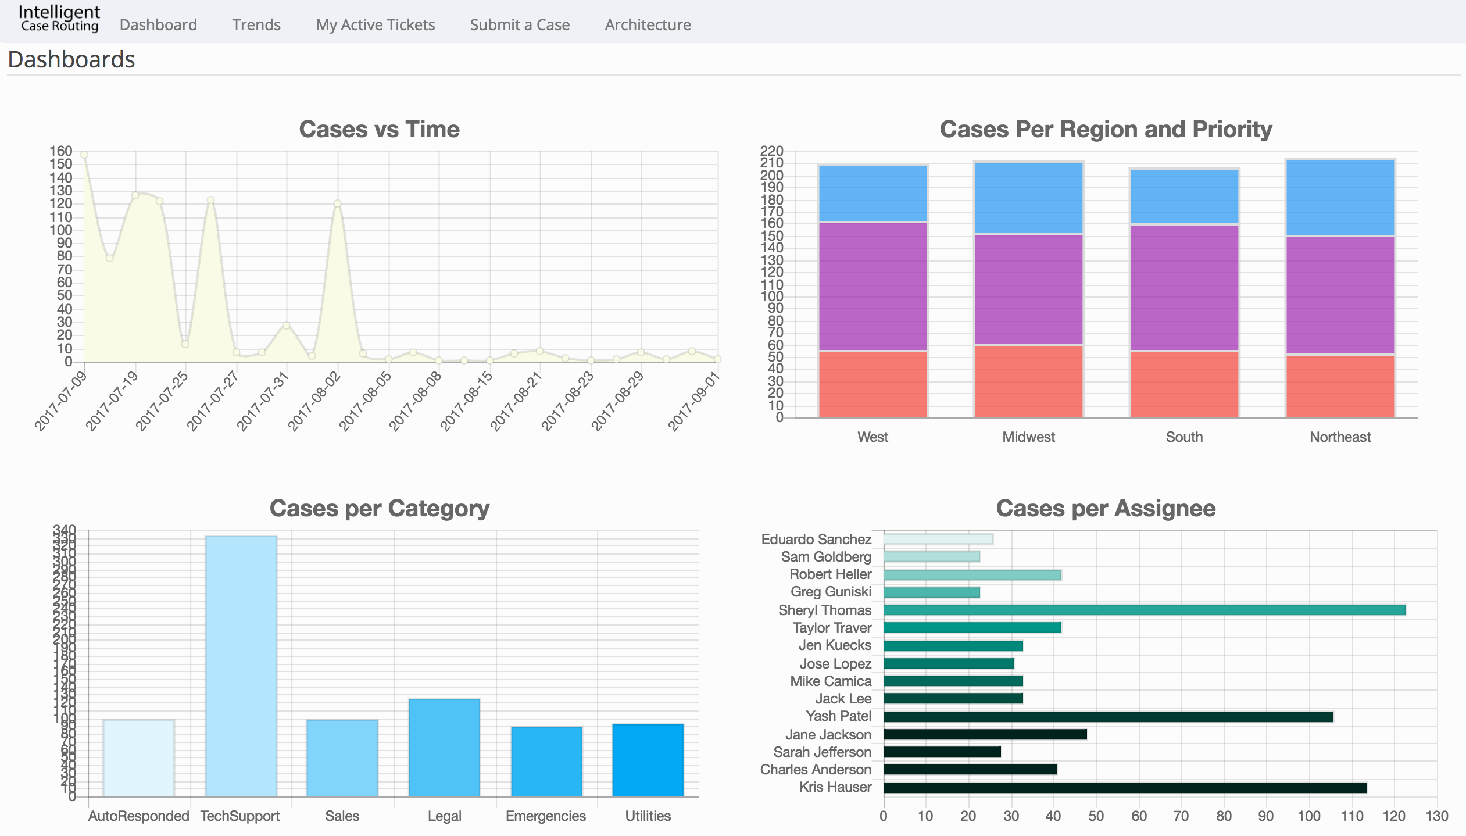Click Greg Guniski's assignee bar
Image resolution: width=1466 pixels, height=836 pixels.
tap(932, 592)
